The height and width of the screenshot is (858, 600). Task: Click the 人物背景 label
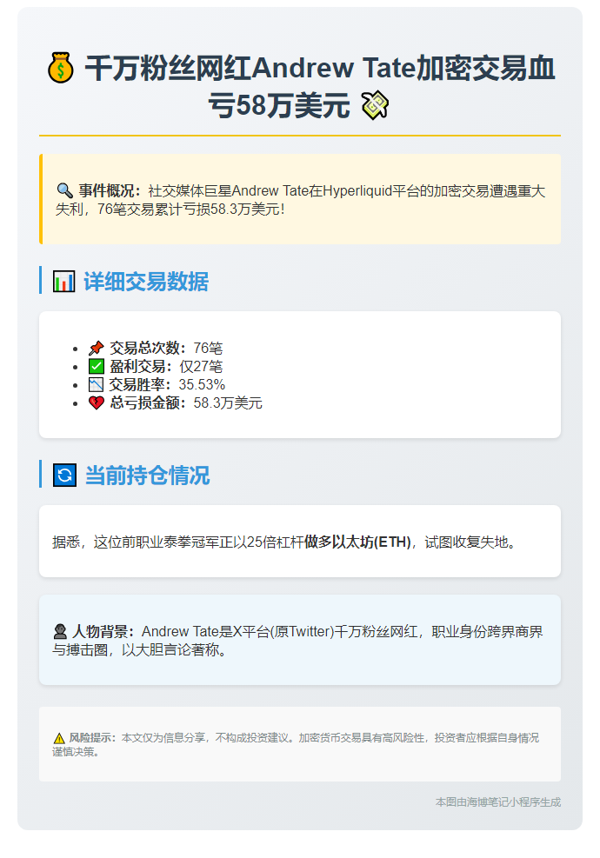click(103, 631)
